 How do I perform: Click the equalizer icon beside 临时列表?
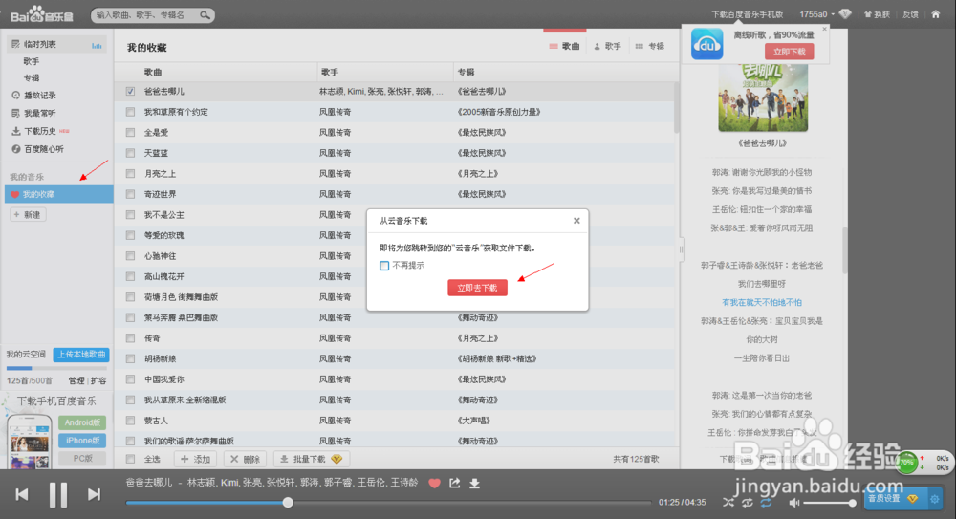pos(97,45)
